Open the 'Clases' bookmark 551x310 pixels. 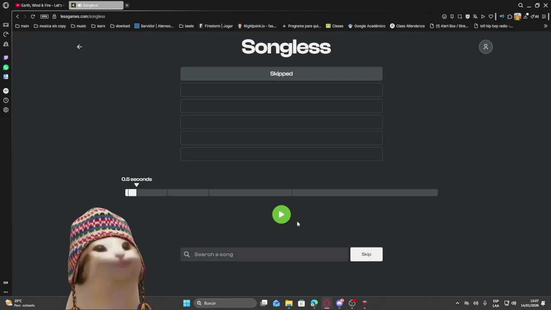coord(334,26)
